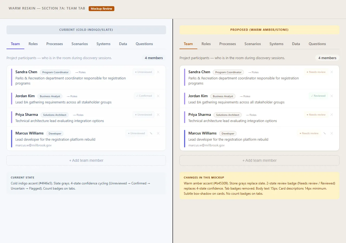Click the Developer role chip in the current panel
Screen dimensions: 346x243
coord(55,133)
